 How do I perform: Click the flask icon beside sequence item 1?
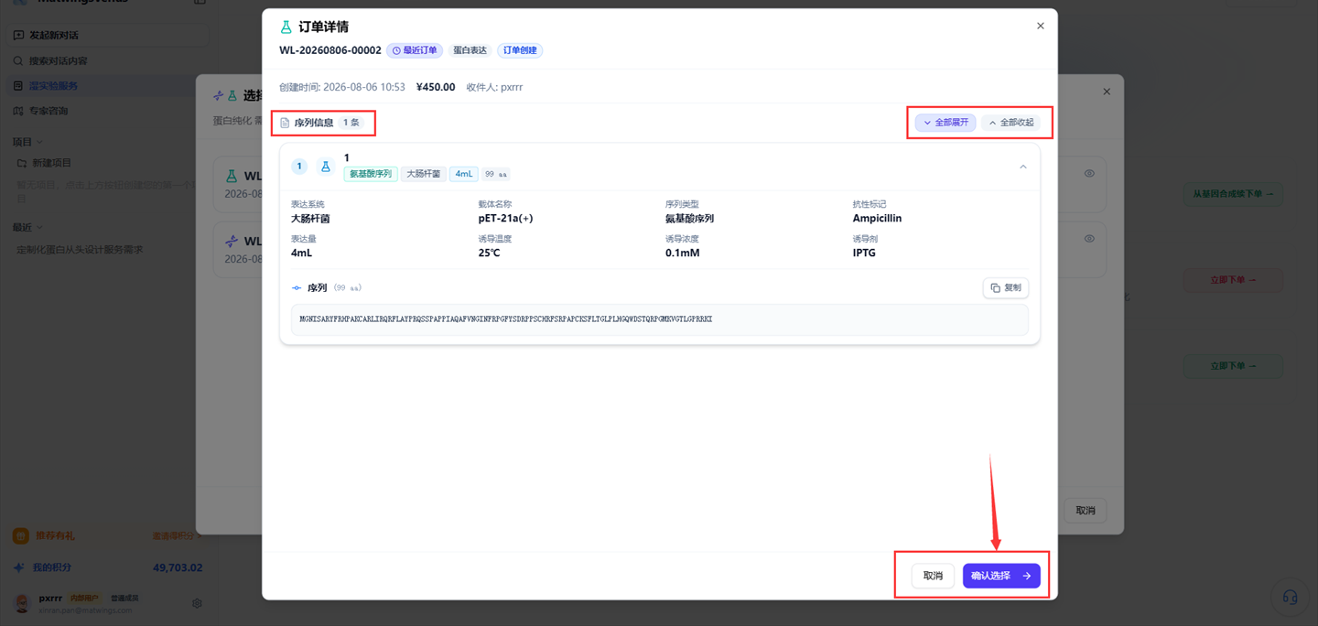click(x=325, y=167)
